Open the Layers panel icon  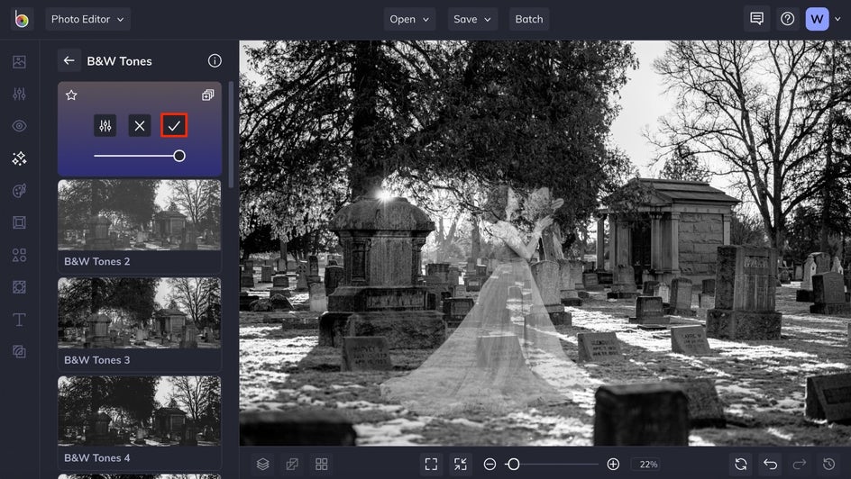click(x=263, y=464)
